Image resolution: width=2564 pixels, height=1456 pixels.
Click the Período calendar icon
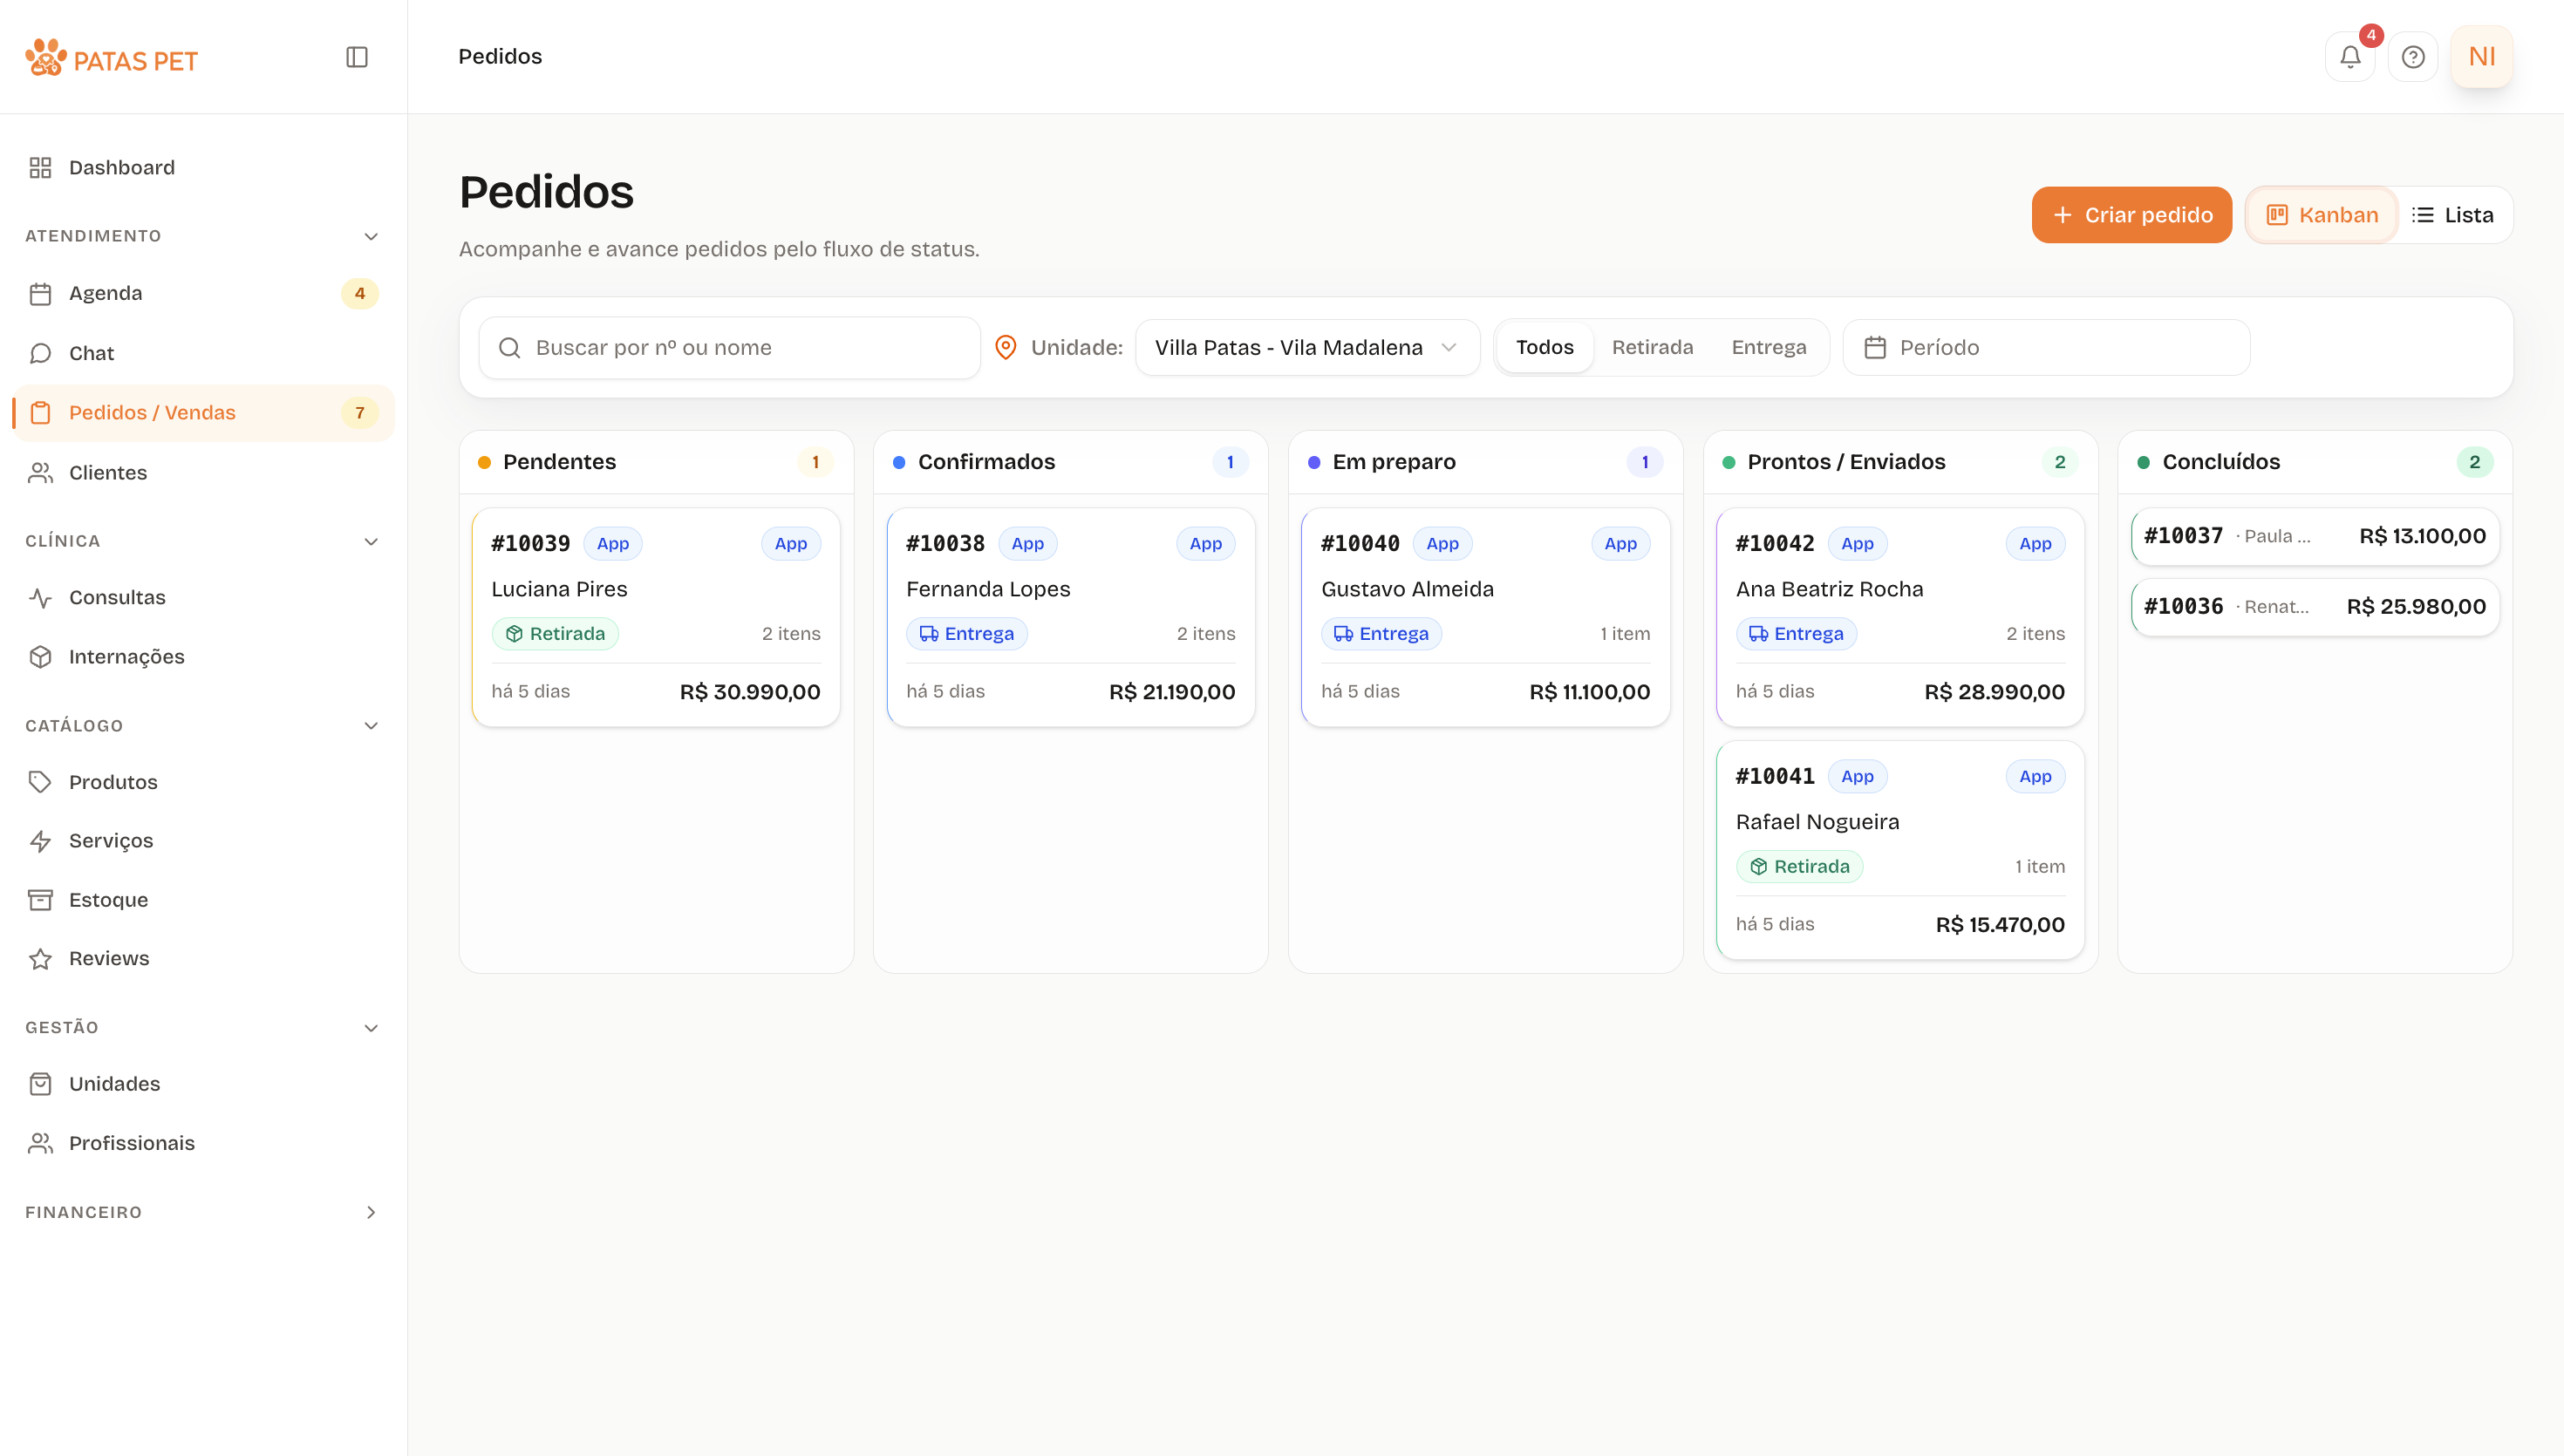[x=1875, y=348]
